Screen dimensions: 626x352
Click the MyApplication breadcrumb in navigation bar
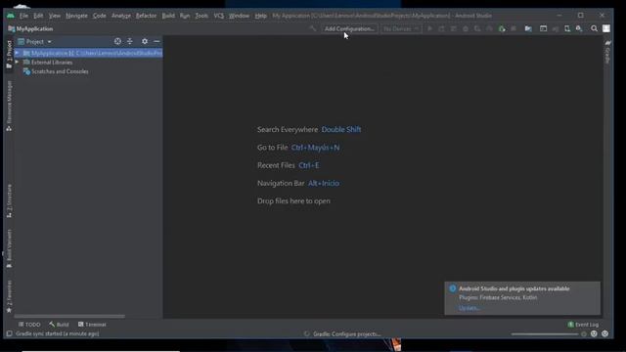click(30, 28)
